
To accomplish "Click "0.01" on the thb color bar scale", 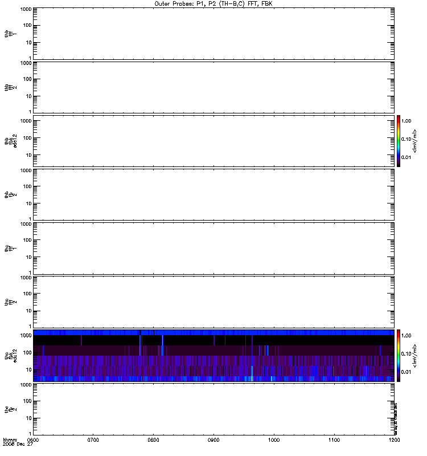I will pos(406,158).
